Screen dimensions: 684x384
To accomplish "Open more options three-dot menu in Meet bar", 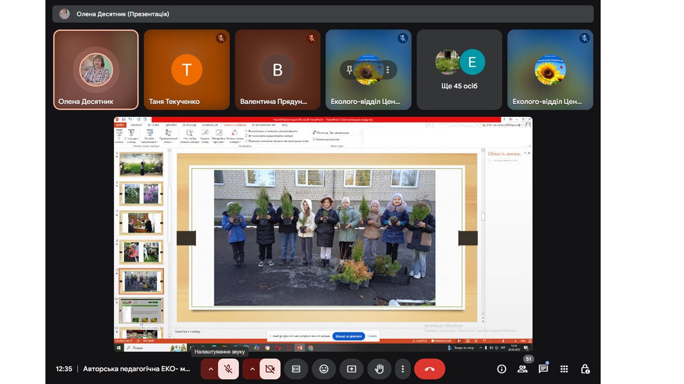I will [x=402, y=369].
